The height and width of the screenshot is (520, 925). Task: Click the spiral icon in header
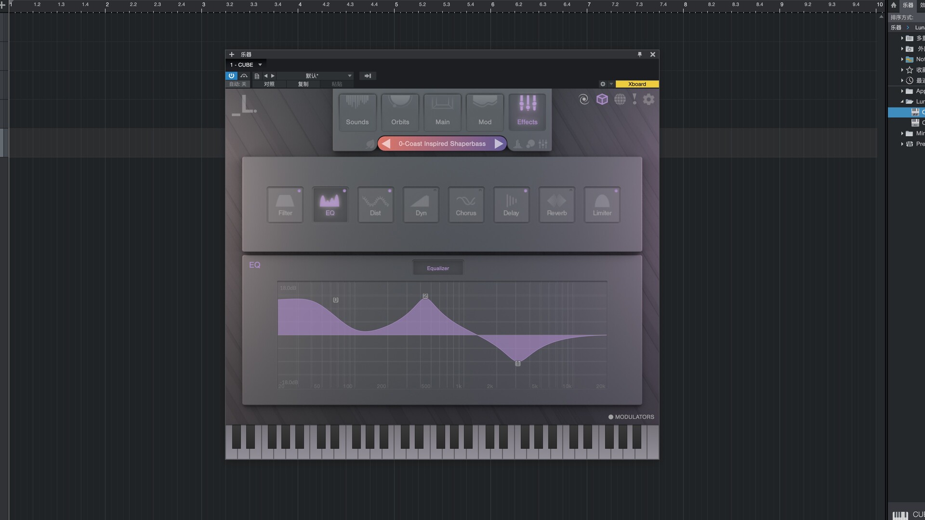584,99
